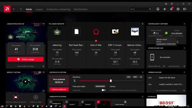The width and height of the screenshot is (192, 108).
Task: Click Detener grabación button
Action: coord(59,89)
